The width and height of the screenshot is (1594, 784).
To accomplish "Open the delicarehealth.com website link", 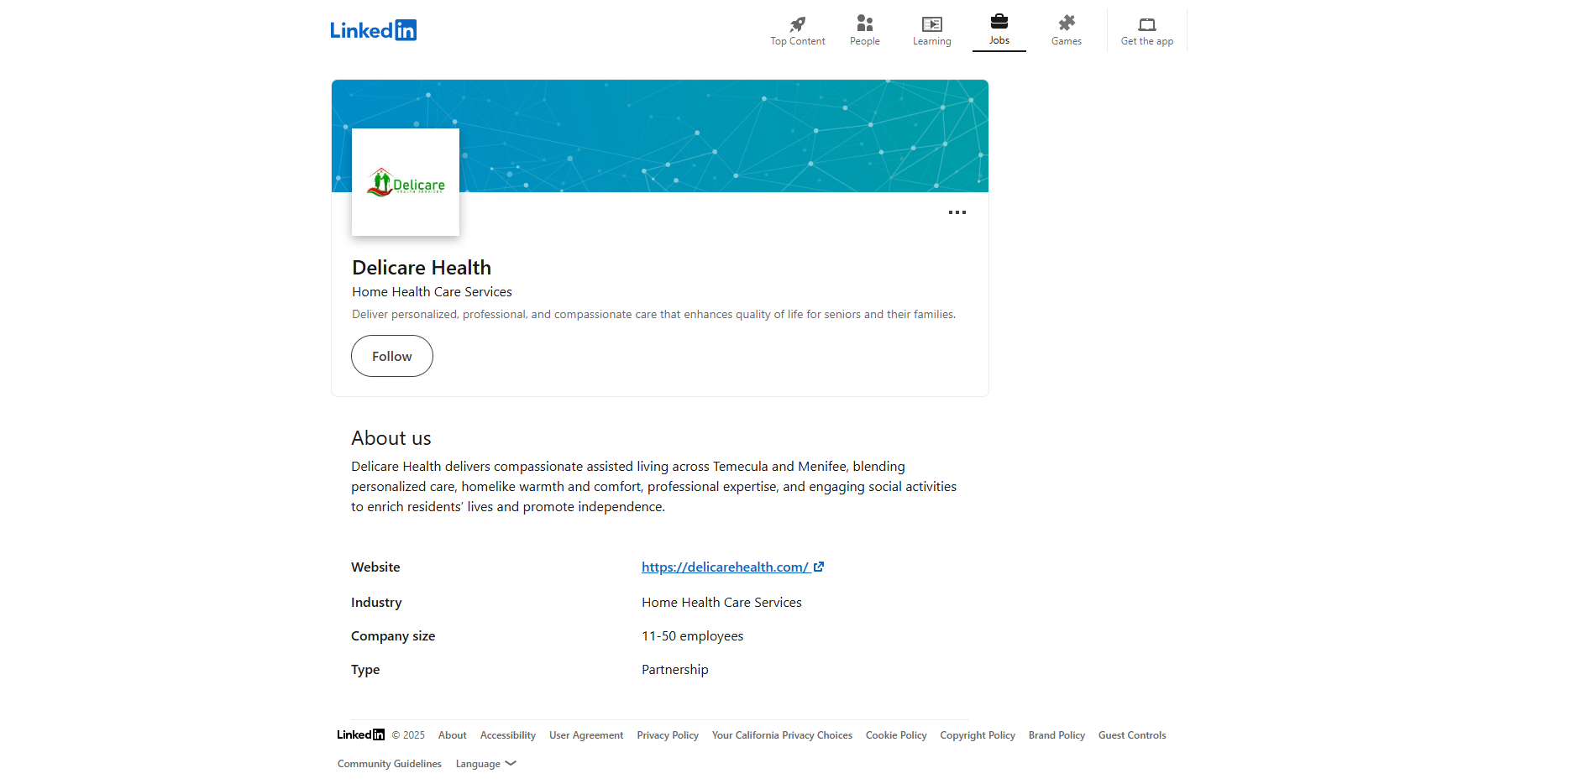I will [x=732, y=567].
